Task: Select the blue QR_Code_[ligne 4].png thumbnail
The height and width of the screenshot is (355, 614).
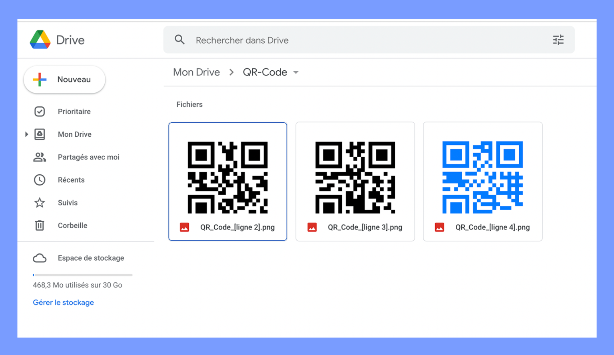Action: point(482,177)
